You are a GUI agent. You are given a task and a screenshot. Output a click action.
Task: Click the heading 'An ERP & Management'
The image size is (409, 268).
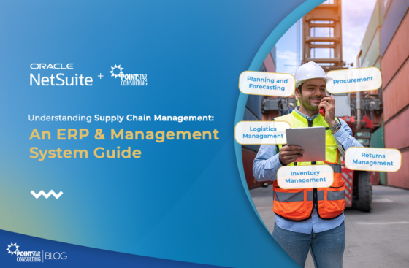(x=124, y=134)
